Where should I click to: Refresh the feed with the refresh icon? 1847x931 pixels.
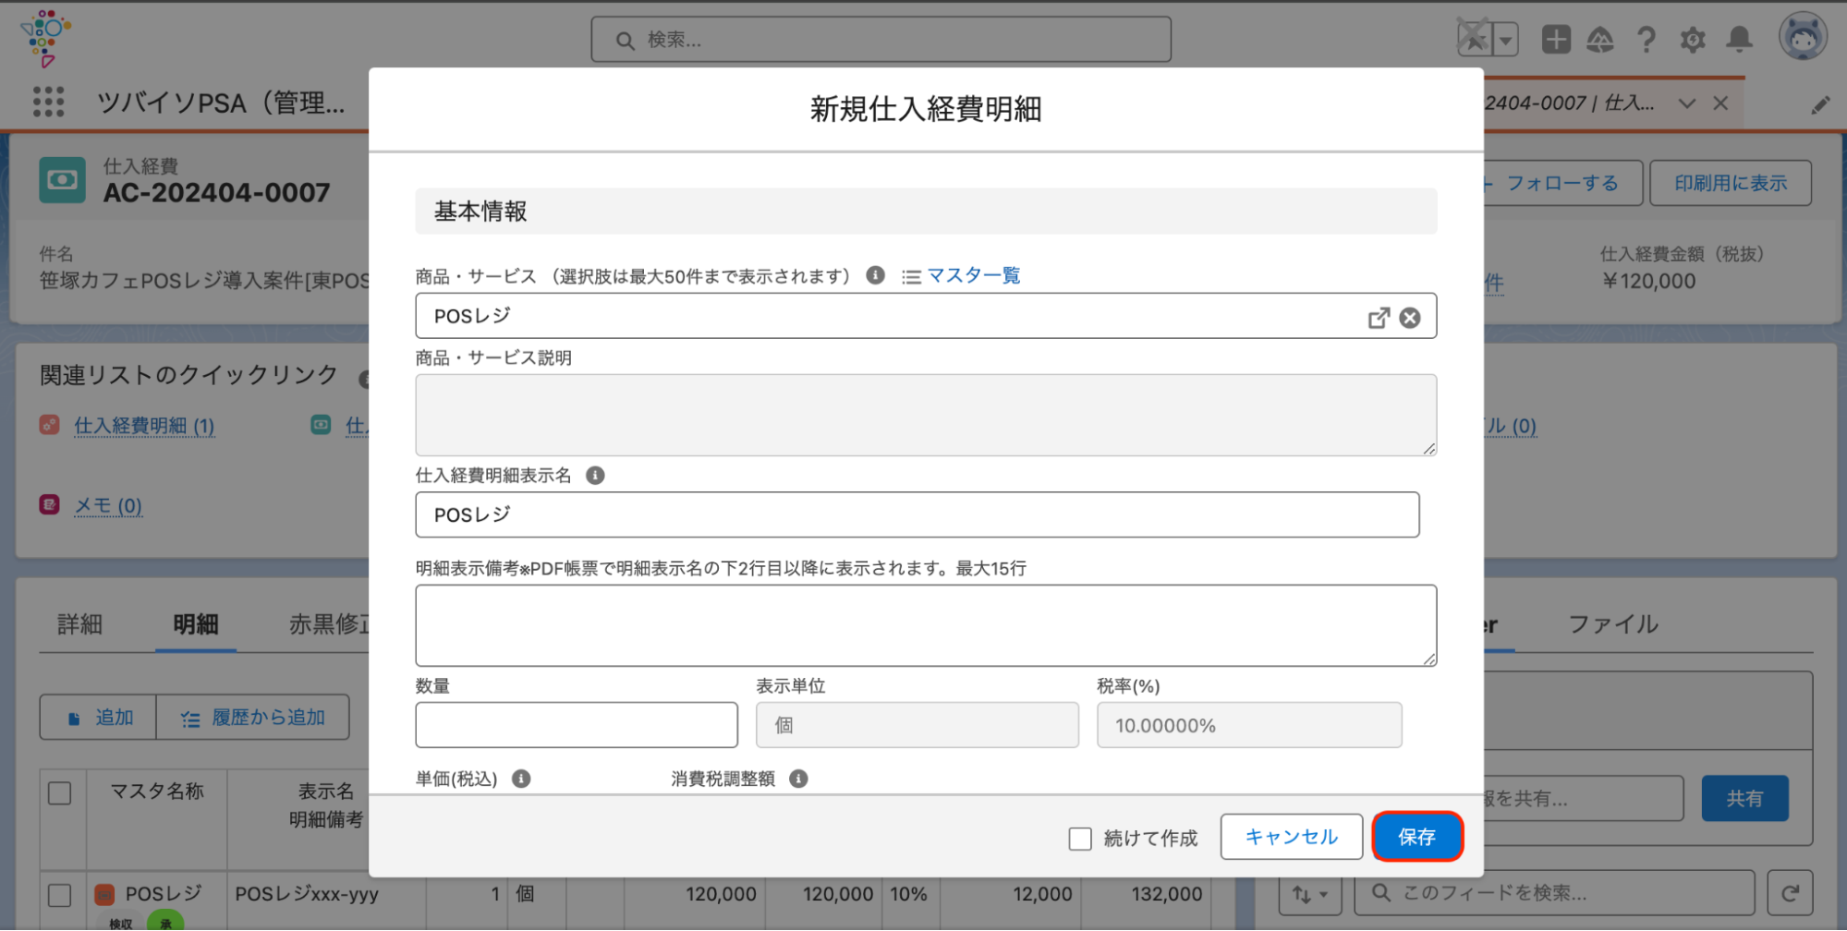[x=1790, y=893]
